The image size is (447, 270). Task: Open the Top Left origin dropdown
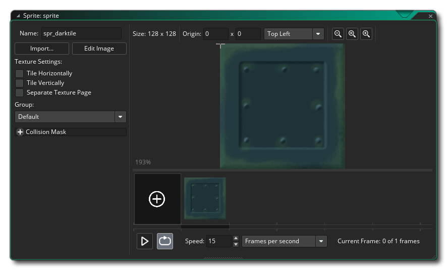coord(294,34)
